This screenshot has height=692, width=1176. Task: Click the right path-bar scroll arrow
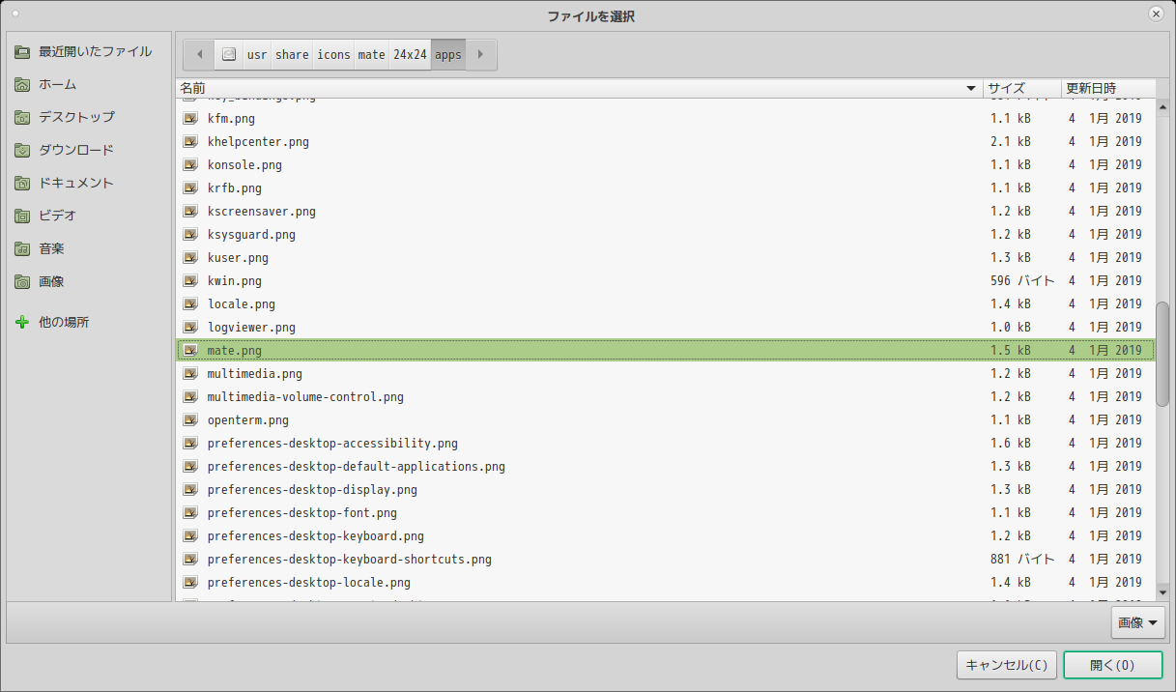tap(481, 55)
